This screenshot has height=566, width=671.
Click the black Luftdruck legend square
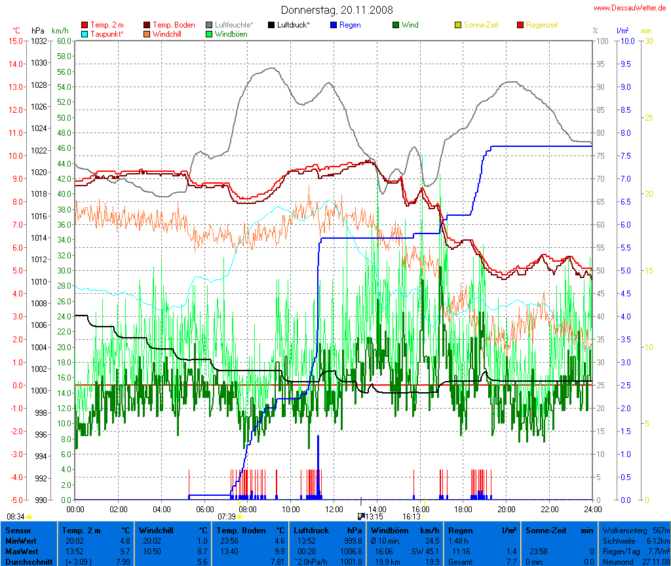point(271,25)
